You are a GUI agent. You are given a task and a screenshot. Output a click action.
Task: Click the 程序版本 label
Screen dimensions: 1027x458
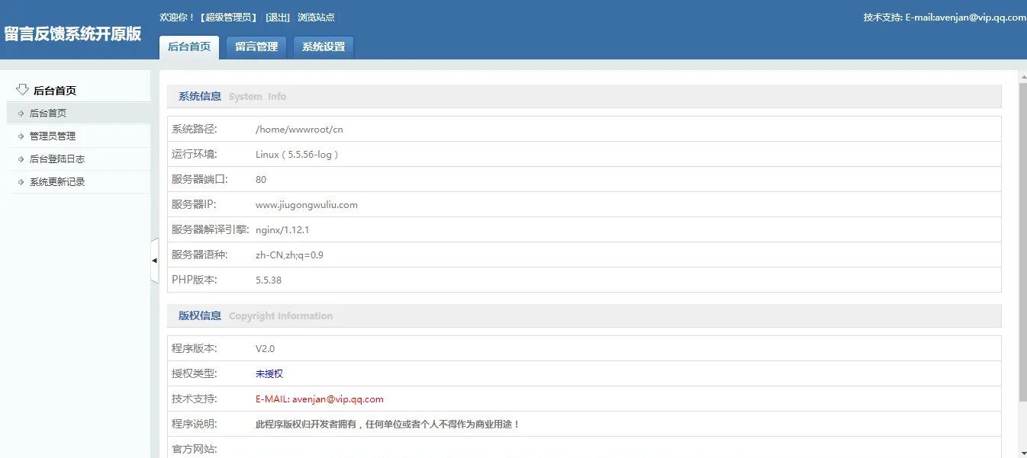195,349
